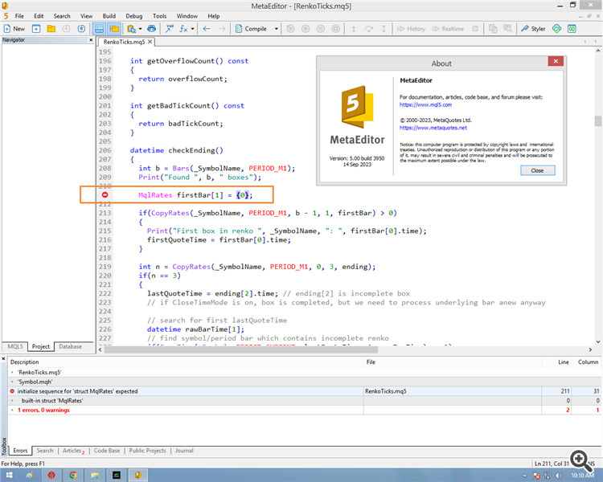The height and width of the screenshot is (482, 603).
Task: Toggle the Toolbox panel button in the toolbar
Action: 99,29
